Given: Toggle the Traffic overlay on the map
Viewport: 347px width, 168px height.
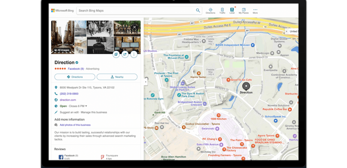Looking at the screenshot, I should coord(222,10).
